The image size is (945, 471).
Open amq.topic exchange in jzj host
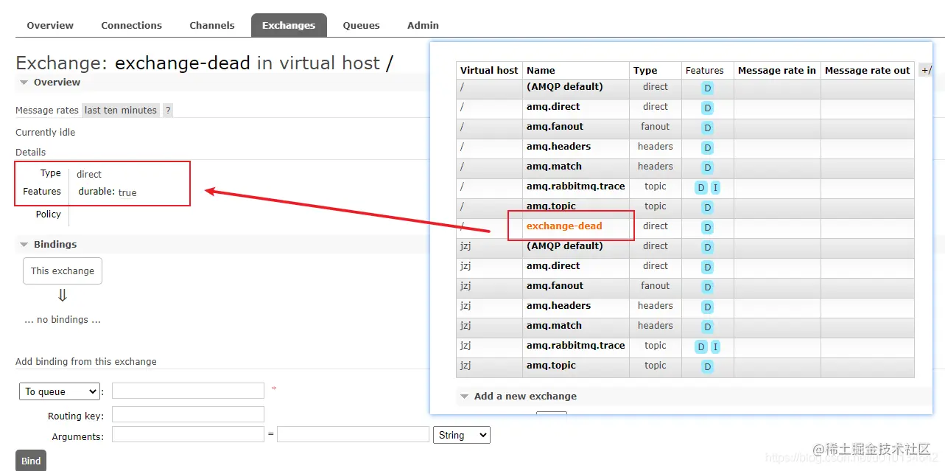click(x=551, y=366)
